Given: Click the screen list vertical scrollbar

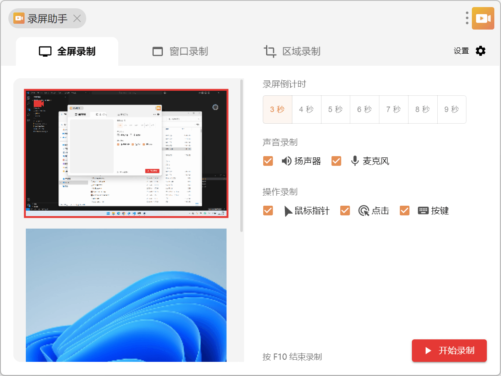Looking at the screenshot, I should [242, 155].
